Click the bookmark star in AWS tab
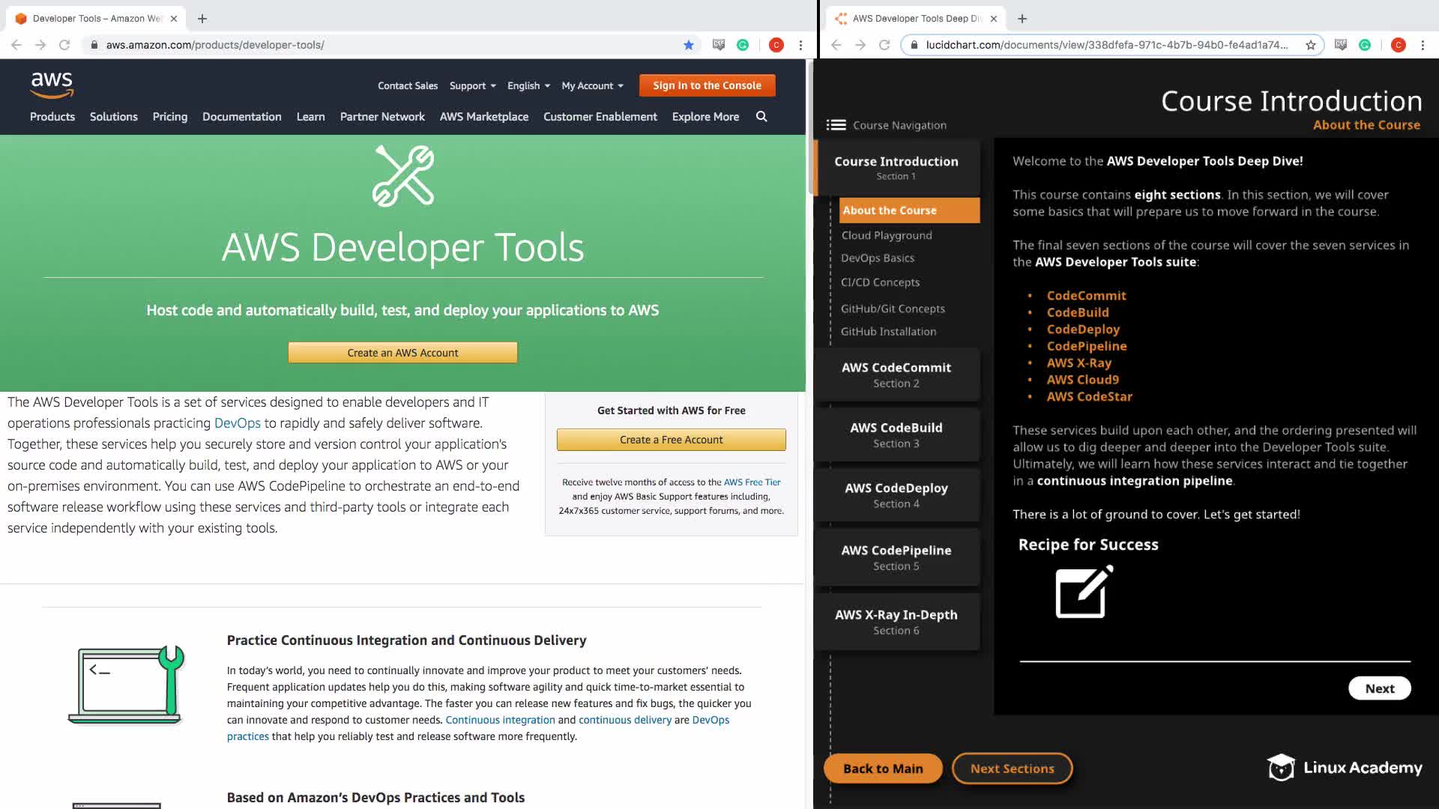Image resolution: width=1439 pixels, height=809 pixels. [688, 45]
